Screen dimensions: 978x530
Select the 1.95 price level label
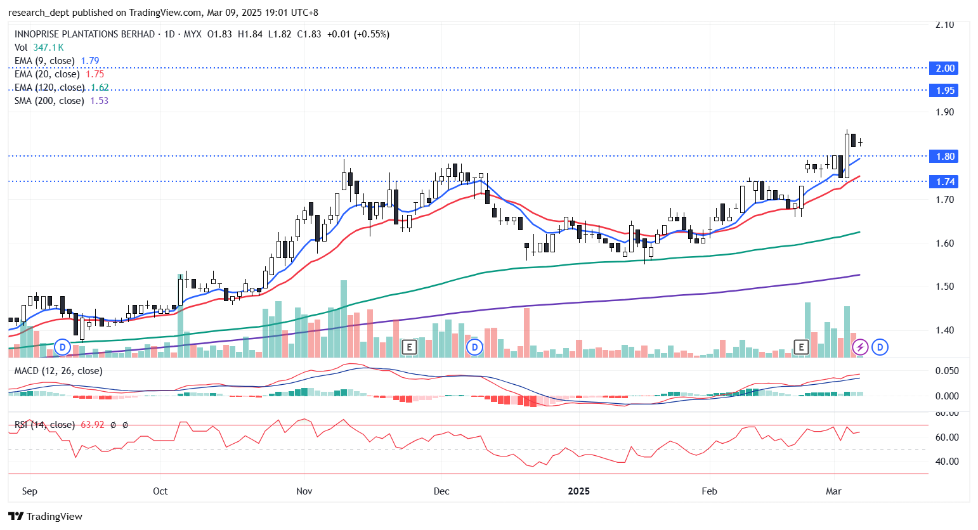coord(944,90)
